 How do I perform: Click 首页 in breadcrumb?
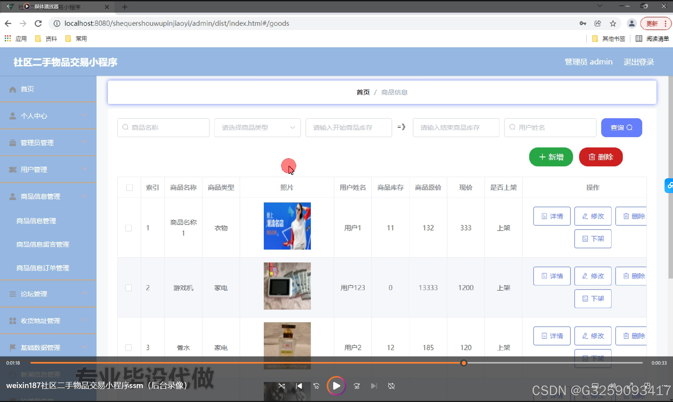[363, 92]
